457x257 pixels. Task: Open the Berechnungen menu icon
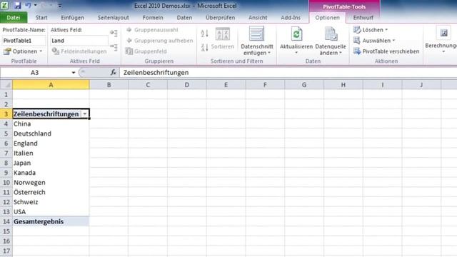(x=443, y=34)
